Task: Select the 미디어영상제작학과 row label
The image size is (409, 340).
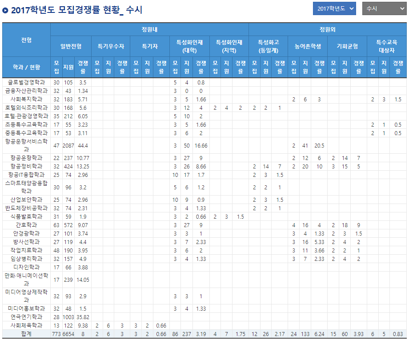Action: coord(26,296)
